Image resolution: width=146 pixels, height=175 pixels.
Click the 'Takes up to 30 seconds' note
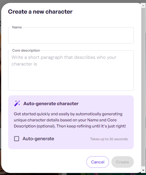tap(109, 139)
